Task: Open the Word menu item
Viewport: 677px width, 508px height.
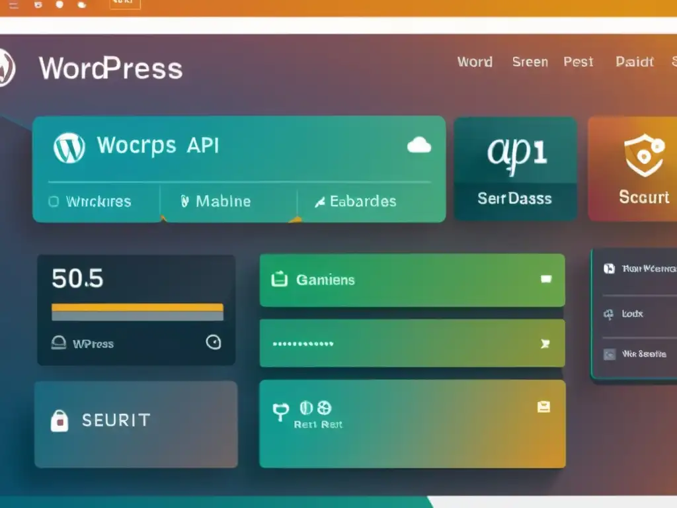Action: tap(475, 62)
